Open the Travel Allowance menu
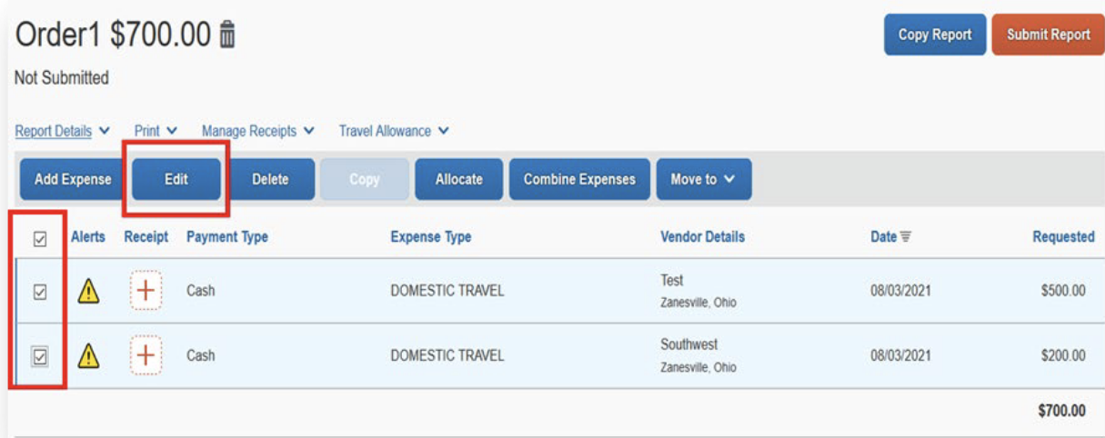1105x438 pixels. coord(394,132)
